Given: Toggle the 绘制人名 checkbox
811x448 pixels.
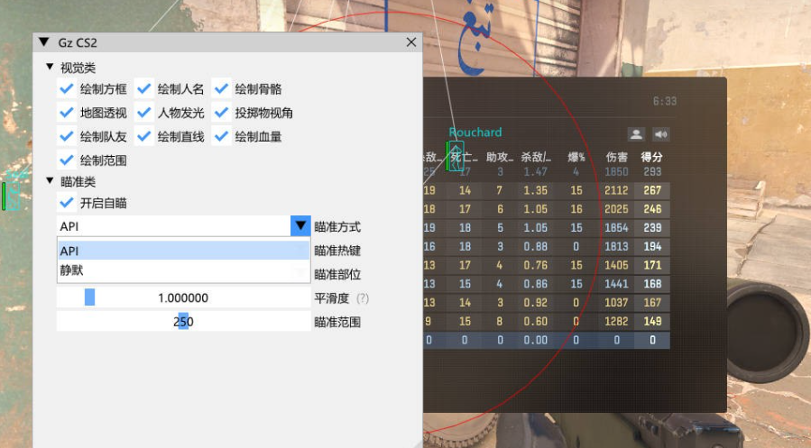Looking at the screenshot, I should pos(143,89).
